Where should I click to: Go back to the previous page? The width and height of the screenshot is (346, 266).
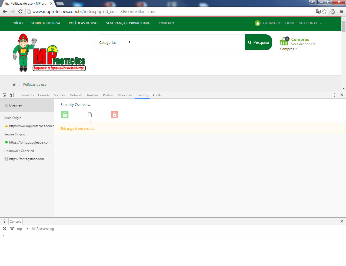tap(5, 11)
